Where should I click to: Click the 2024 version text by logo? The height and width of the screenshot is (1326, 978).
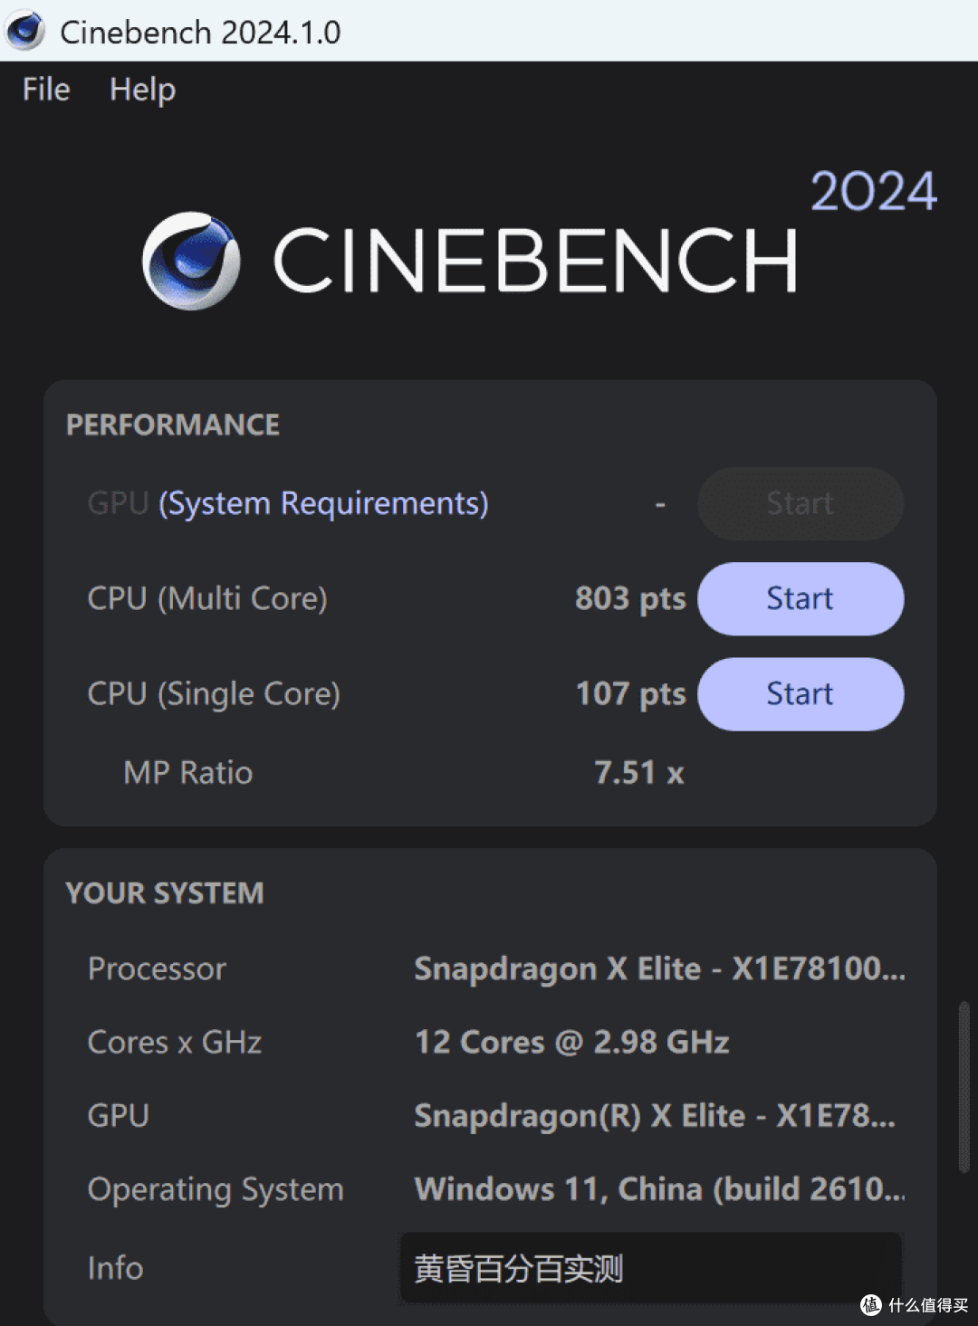click(x=873, y=191)
